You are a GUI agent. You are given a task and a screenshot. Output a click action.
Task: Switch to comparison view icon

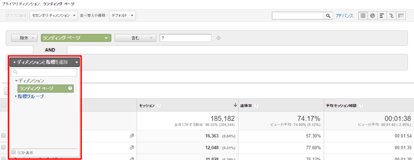click(x=391, y=16)
